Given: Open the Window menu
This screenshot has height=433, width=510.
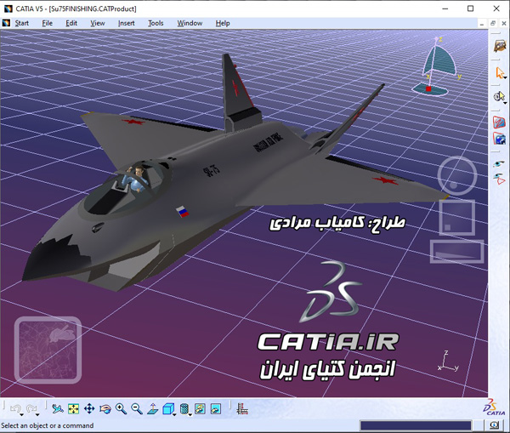Looking at the screenshot, I should [190, 23].
